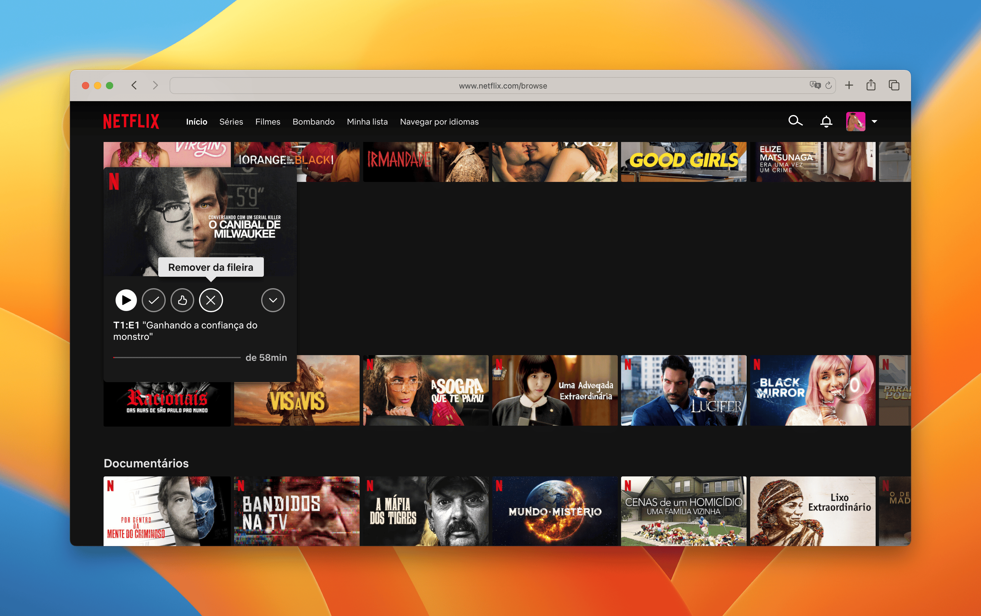
Task: Open A Máfia dos Tigres thumbnail
Action: click(426, 511)
